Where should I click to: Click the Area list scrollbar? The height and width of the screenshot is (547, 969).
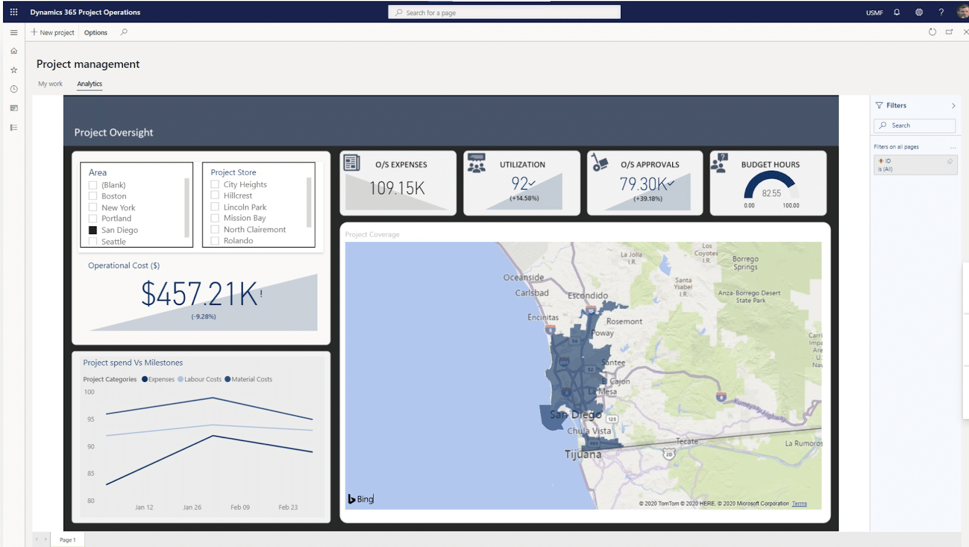(x=187, y=207)
